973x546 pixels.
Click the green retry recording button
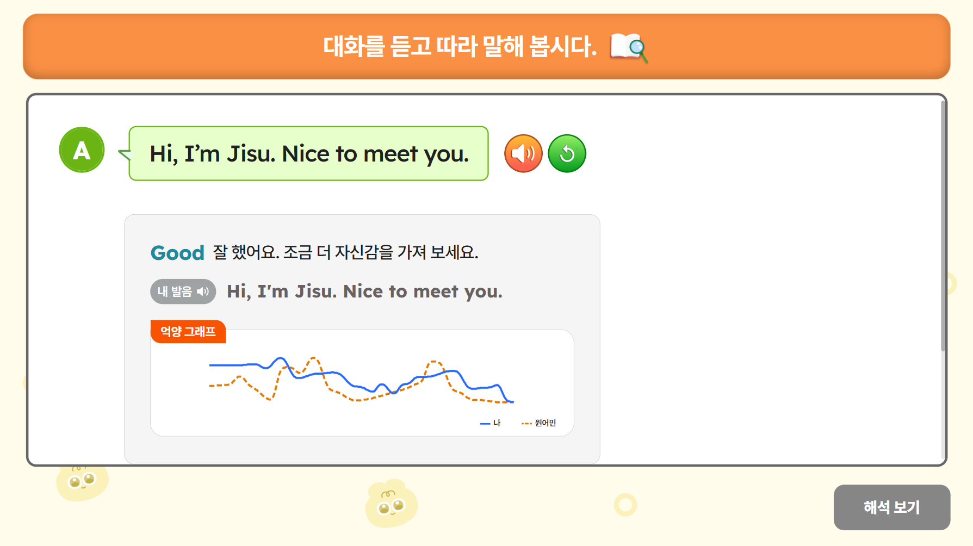pyautogui.click(x=567, y=154)
